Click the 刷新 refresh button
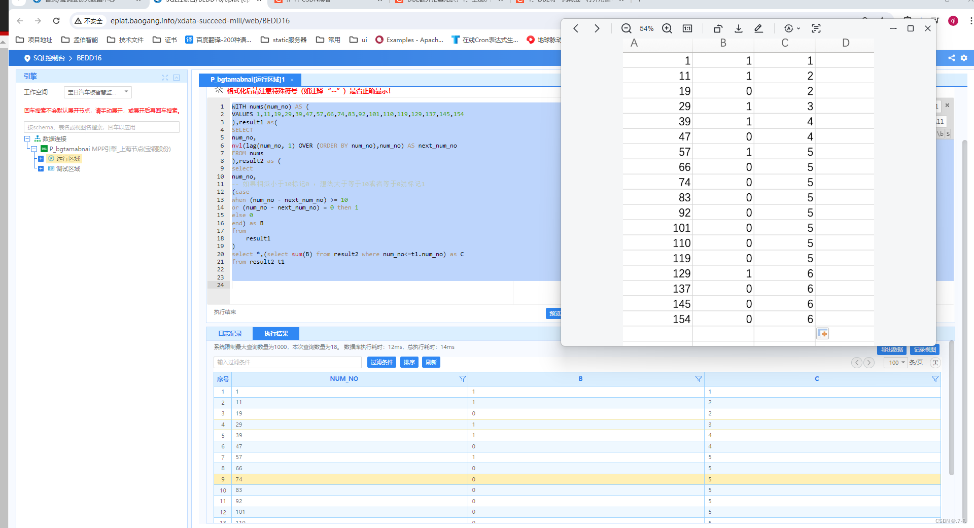Image resolution: width=974 pixels, height=528 pixels. tap(431, 362)
